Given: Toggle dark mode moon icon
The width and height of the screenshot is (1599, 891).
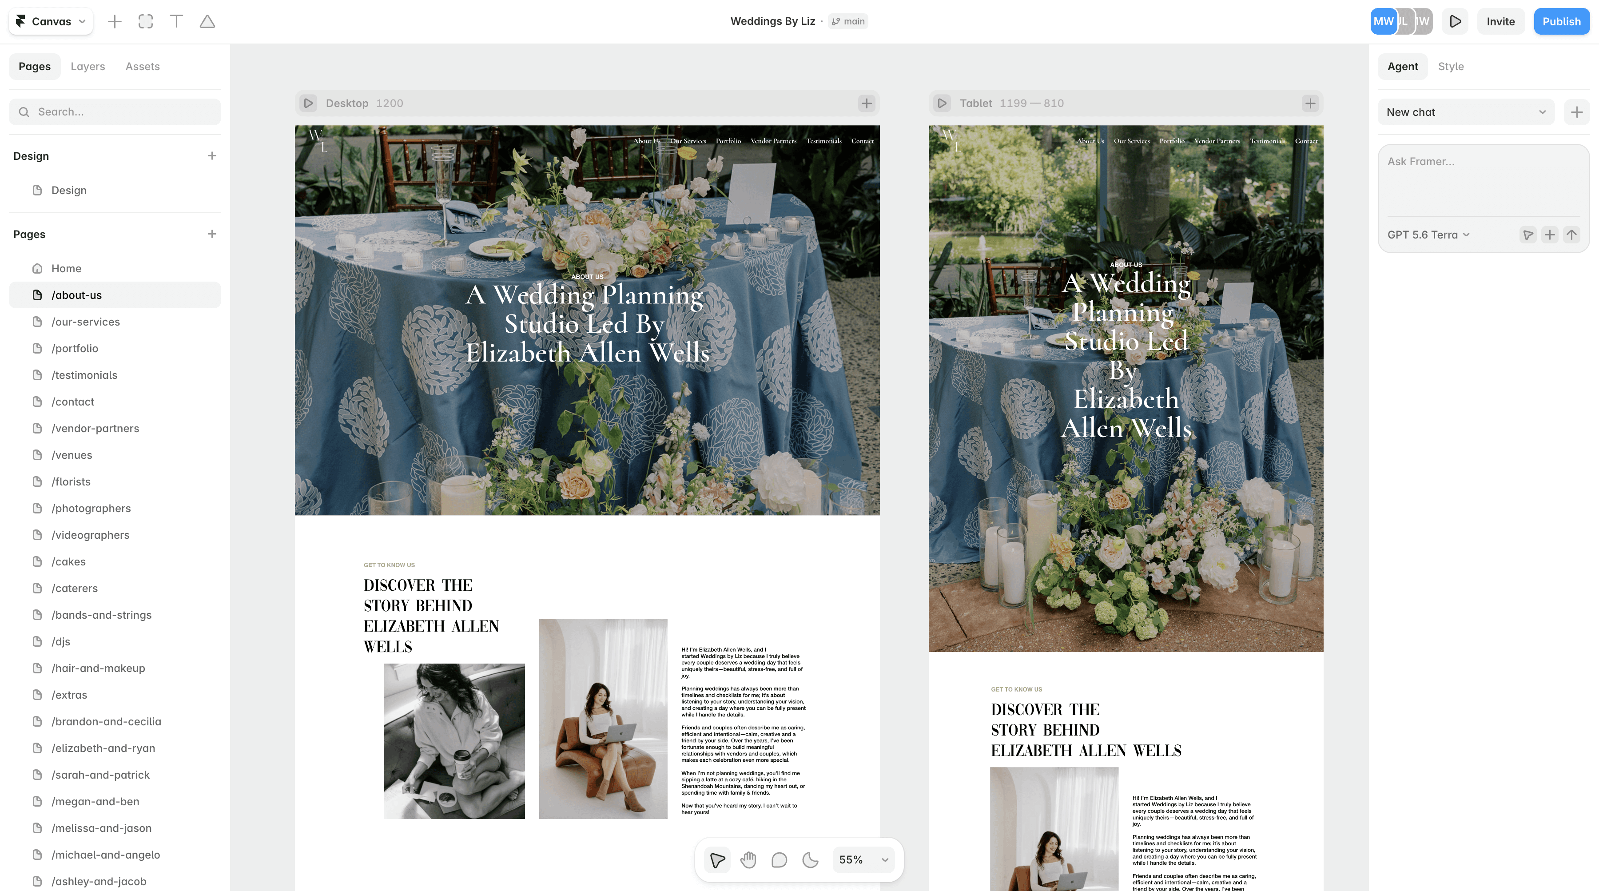Looking at the screenshot, I should 811,860.
